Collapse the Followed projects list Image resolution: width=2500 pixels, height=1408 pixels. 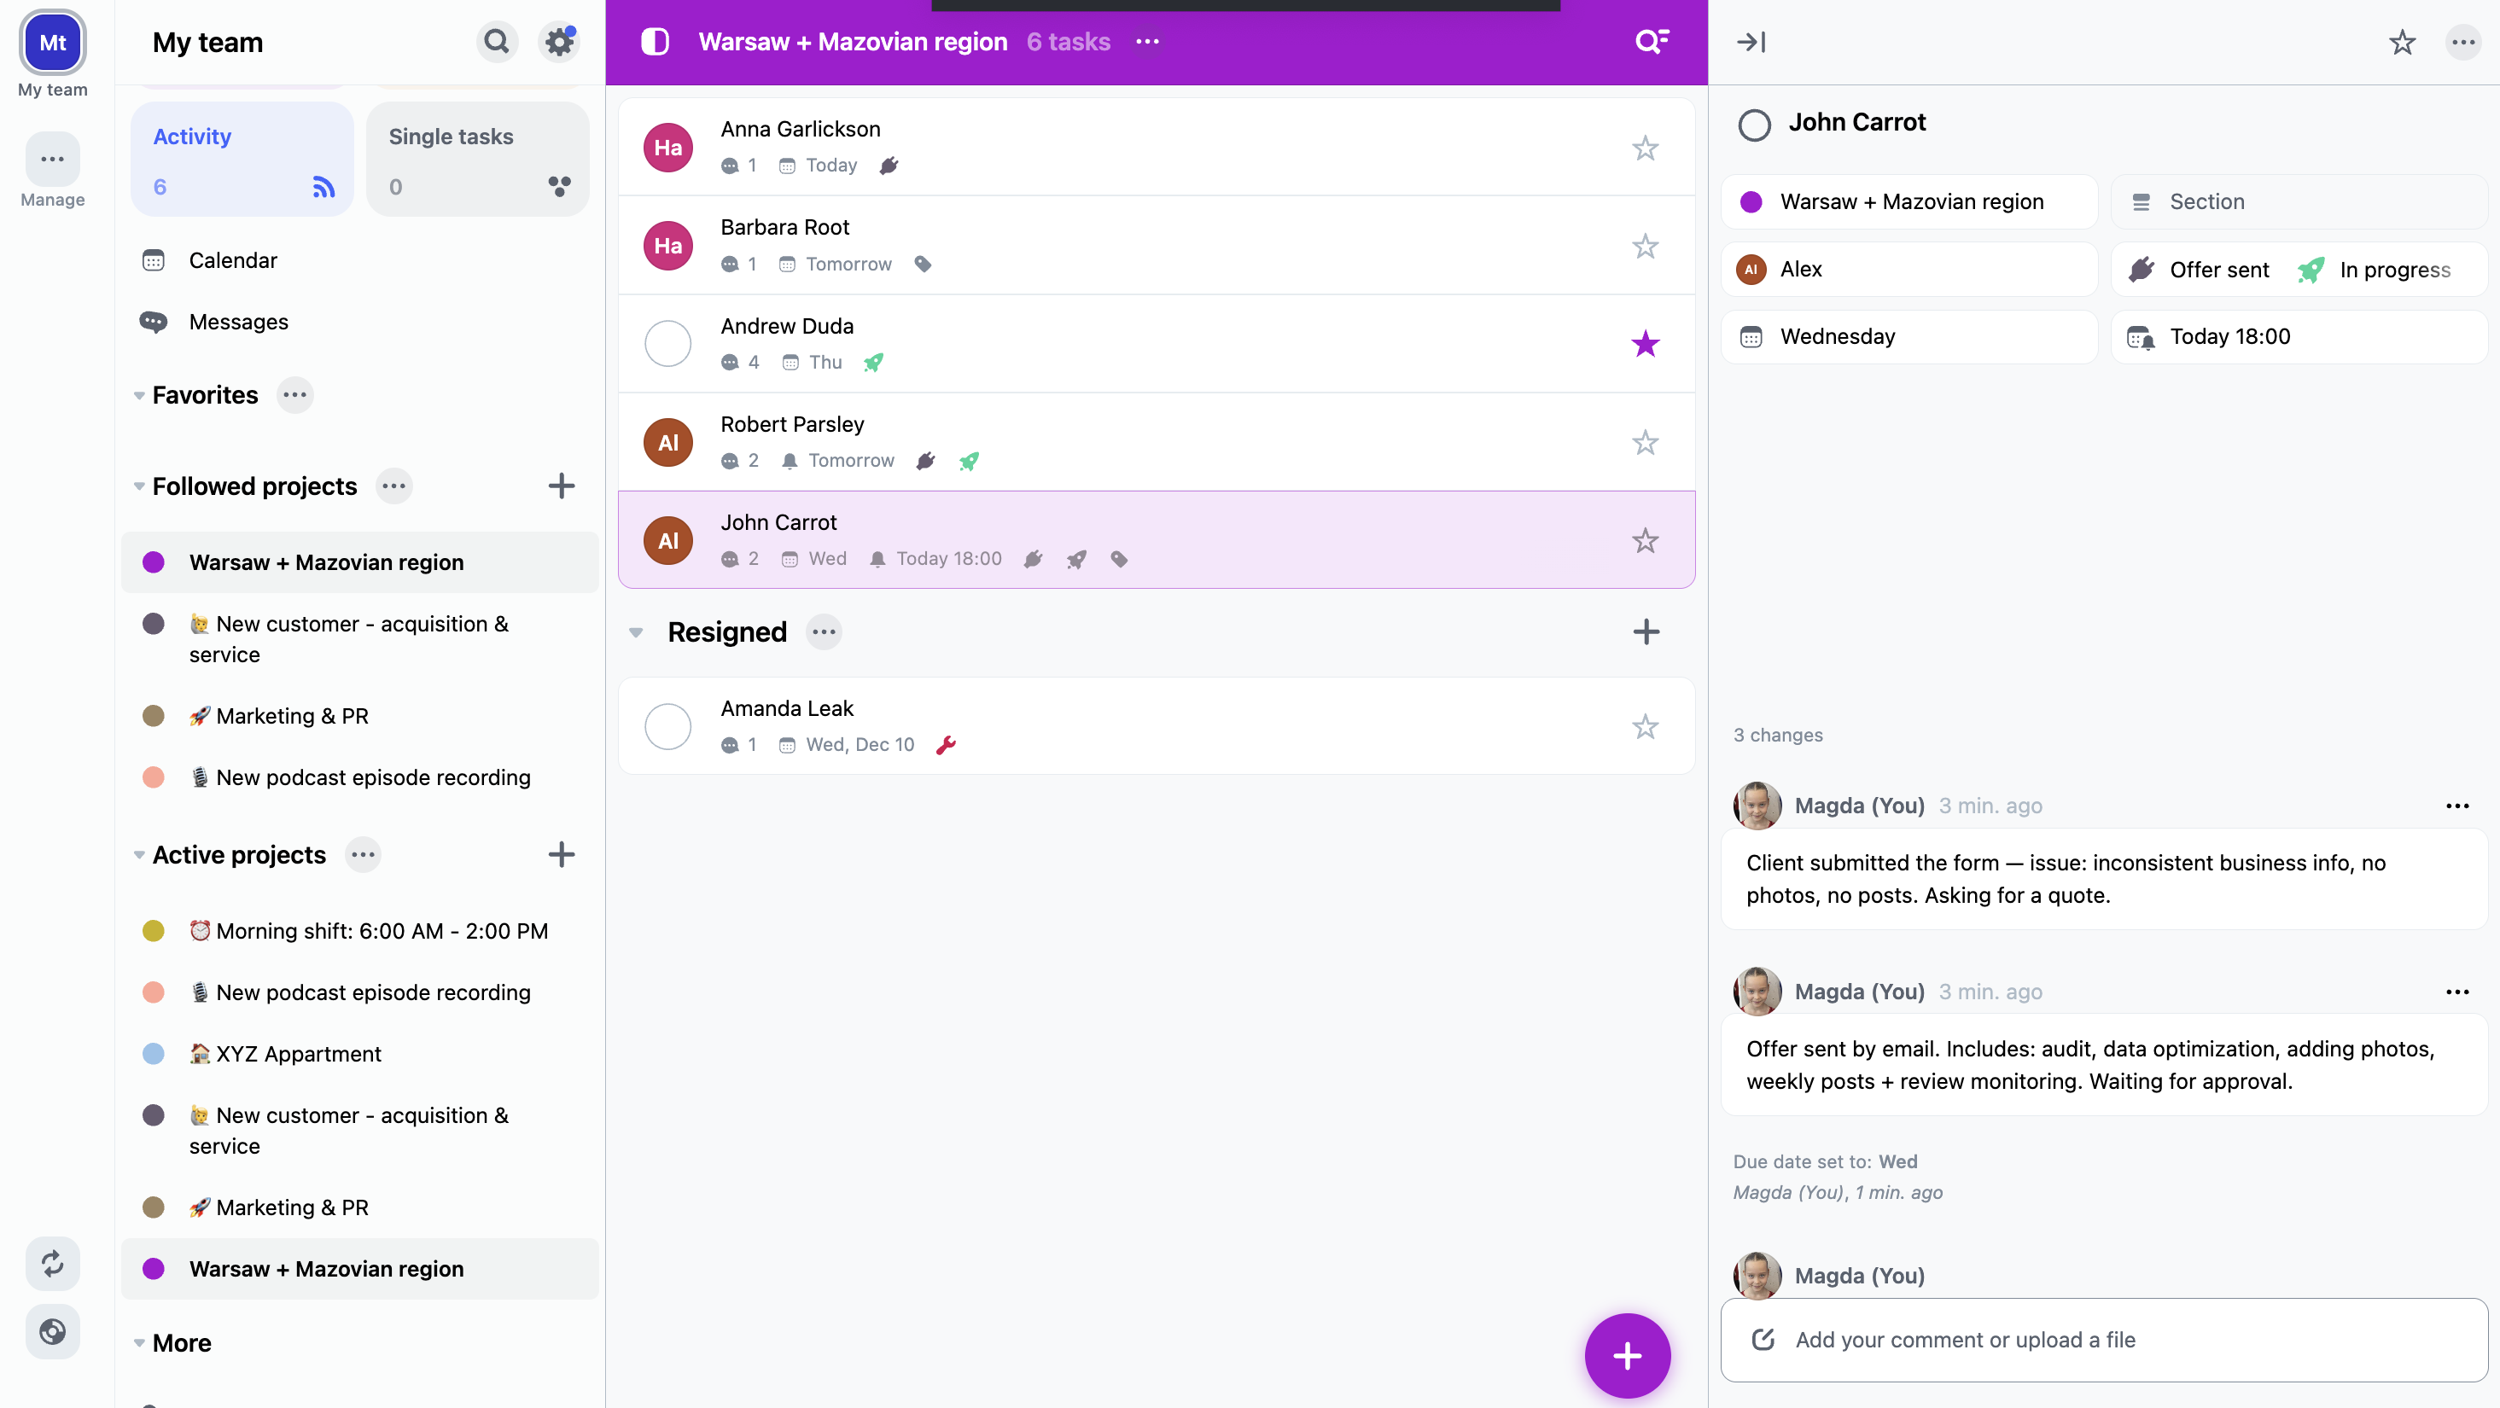[x=139, y=486]
